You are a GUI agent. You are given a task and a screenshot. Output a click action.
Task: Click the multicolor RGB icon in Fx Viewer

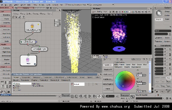(x=133, y=12)
